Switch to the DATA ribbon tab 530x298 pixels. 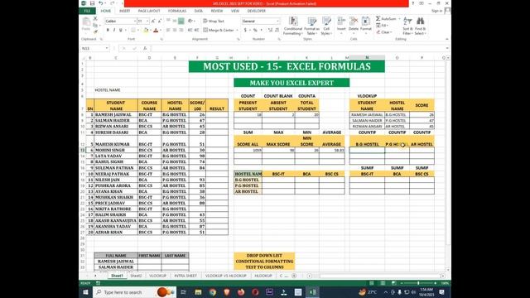[199, 11]
